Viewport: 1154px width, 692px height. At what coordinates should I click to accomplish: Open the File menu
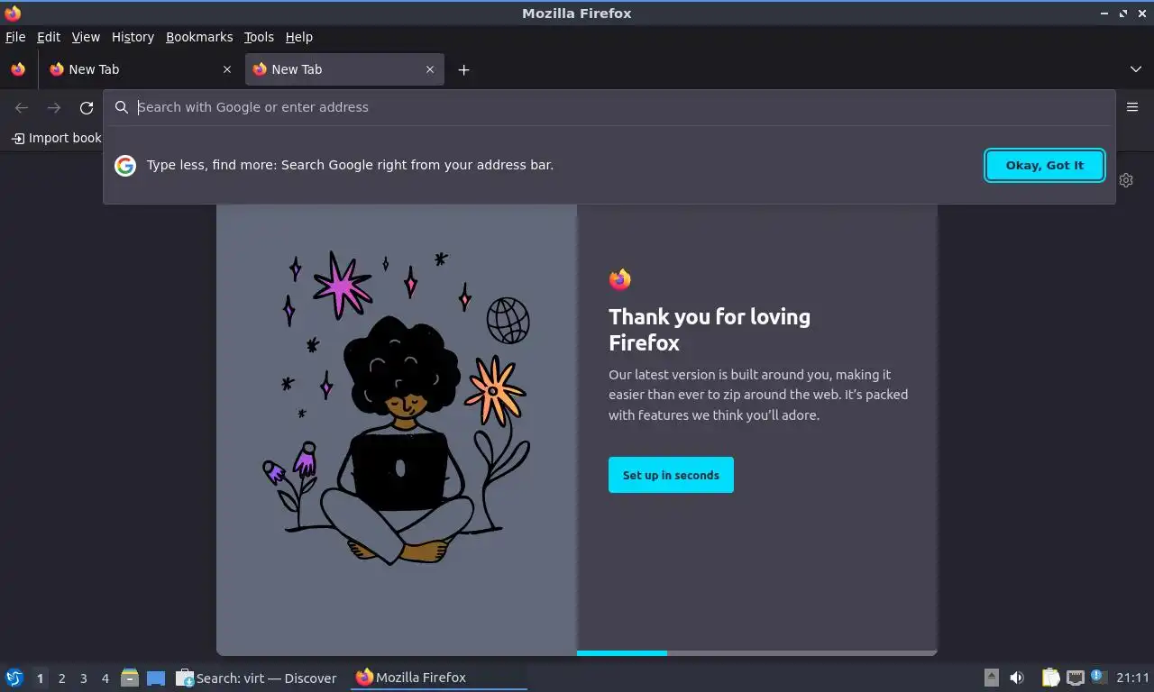(x=15, y=37)
